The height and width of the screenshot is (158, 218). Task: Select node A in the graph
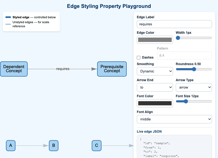[x=11, y=145]
